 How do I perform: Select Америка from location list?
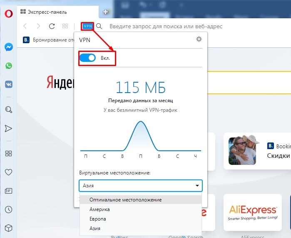point(141,209)
